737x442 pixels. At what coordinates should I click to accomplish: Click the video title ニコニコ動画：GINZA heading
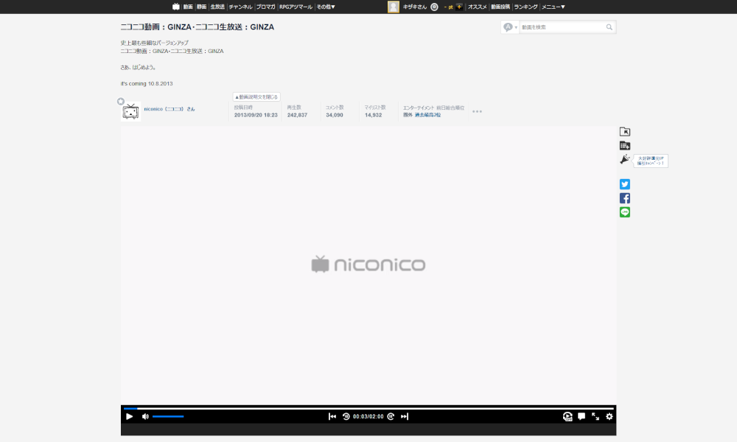point(198,27)
